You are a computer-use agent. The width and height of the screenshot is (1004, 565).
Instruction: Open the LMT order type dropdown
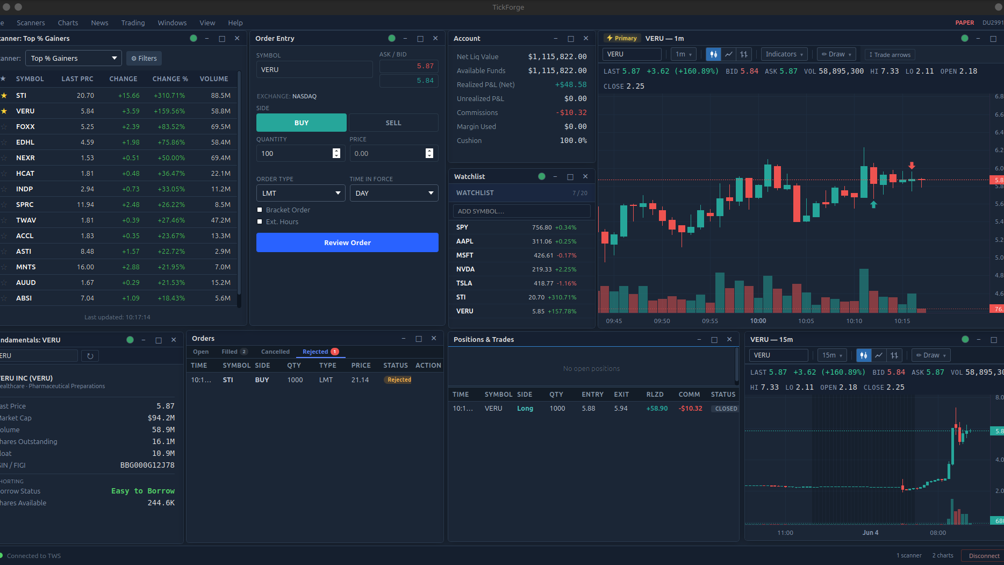[301, 193]
